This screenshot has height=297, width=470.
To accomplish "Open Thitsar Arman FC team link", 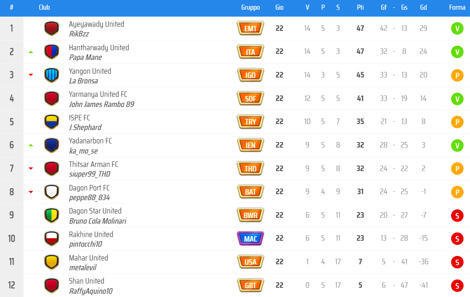I will pyautogui.click(x=94, y=164).
